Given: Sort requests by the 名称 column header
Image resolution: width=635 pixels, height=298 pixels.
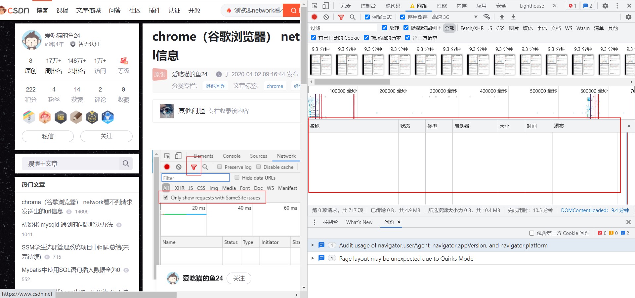Looking at the screenshot, I should click(x=353, y=126).
